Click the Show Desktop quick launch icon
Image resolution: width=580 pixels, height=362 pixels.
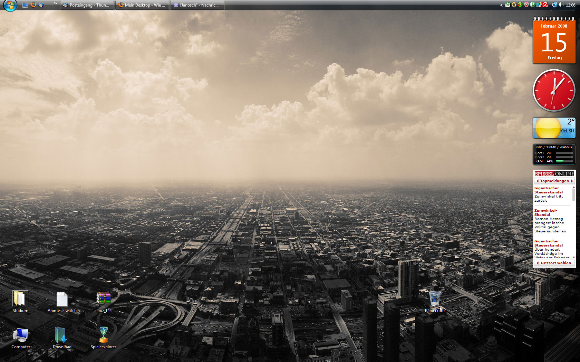click(x=25, y=5)
